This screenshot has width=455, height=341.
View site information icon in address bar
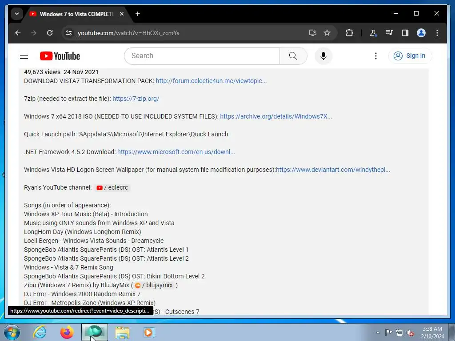coord(69,33)
